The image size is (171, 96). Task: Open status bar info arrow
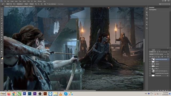(x=26, y=91)
